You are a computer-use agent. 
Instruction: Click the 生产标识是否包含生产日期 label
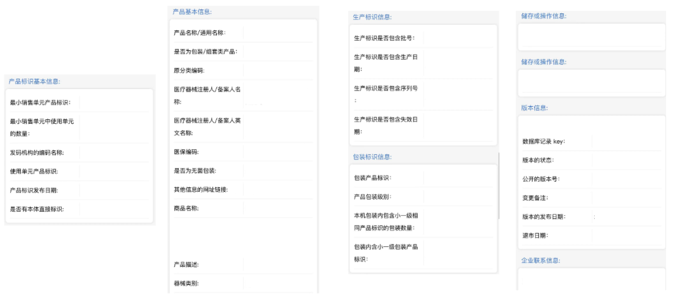pyautogui.click(x=386, y=63)
